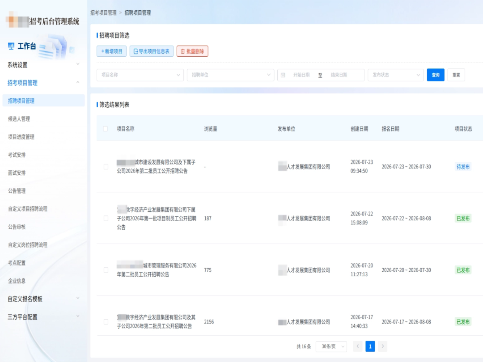Click the 项目名称 column header

(126, 129)
